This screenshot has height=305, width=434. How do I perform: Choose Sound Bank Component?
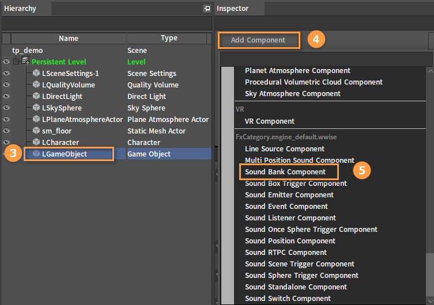285,172
